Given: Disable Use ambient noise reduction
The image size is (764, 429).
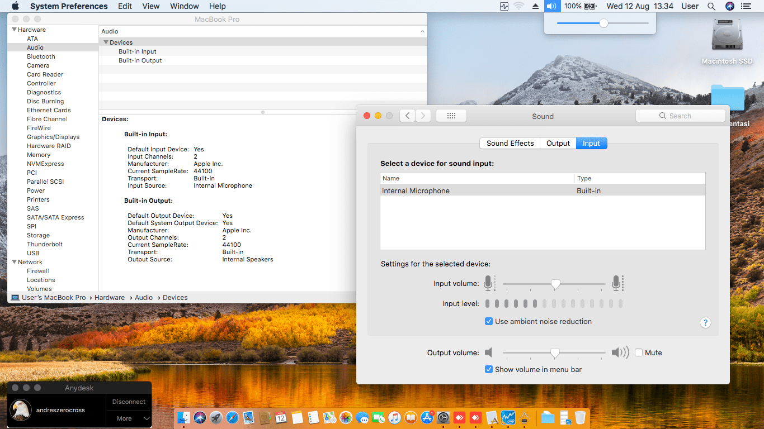Looking at the screenshot, I should pos(489,321).
